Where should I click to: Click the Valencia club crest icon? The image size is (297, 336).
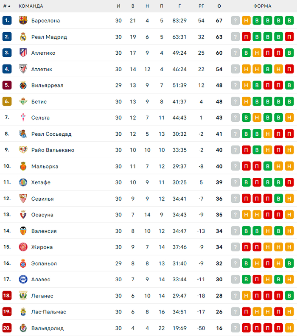pyautogui.click(x=23, y=231)
